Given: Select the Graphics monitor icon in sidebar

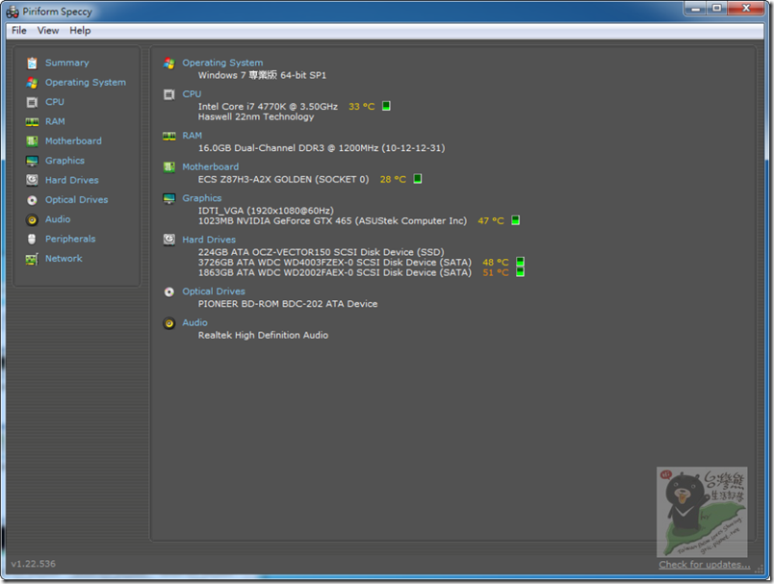Looking at the screenshot, I should [x=32, y=162].
